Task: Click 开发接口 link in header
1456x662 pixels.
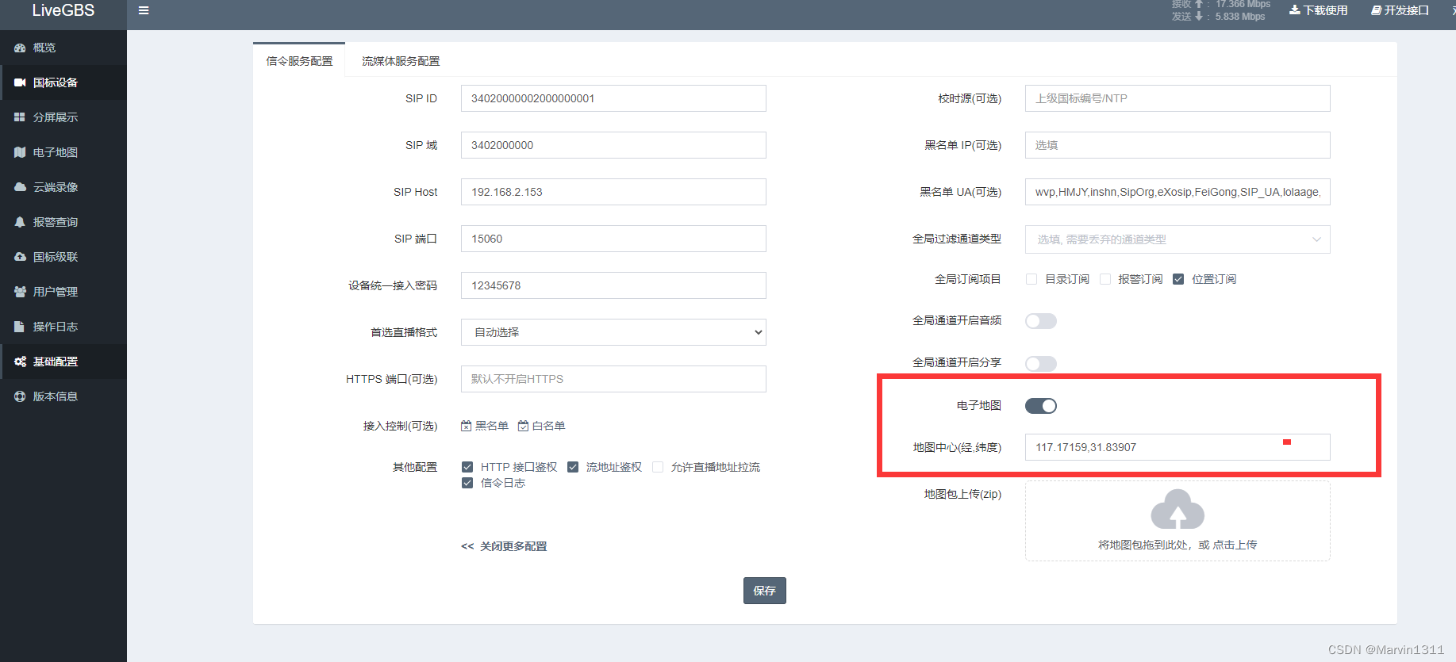Action: [x=1400, y=10]
